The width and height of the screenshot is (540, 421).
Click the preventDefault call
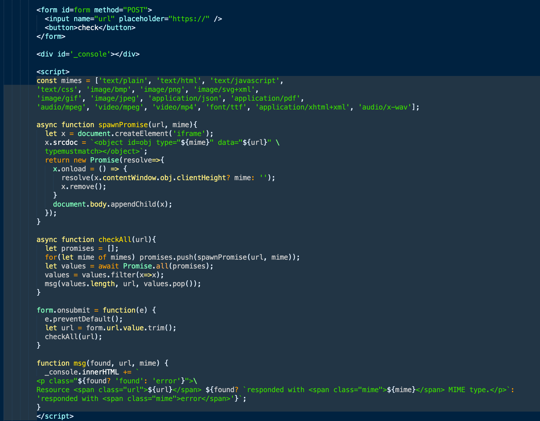point(83,319)
